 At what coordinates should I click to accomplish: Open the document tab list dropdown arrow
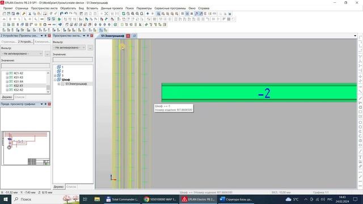pos(355,36)
